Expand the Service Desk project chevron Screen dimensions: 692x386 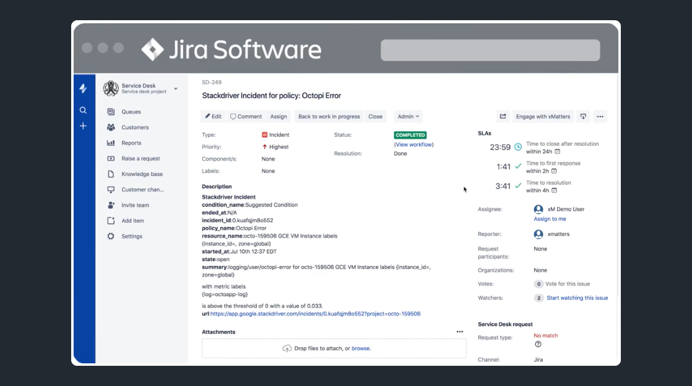[x=175, y=89]
